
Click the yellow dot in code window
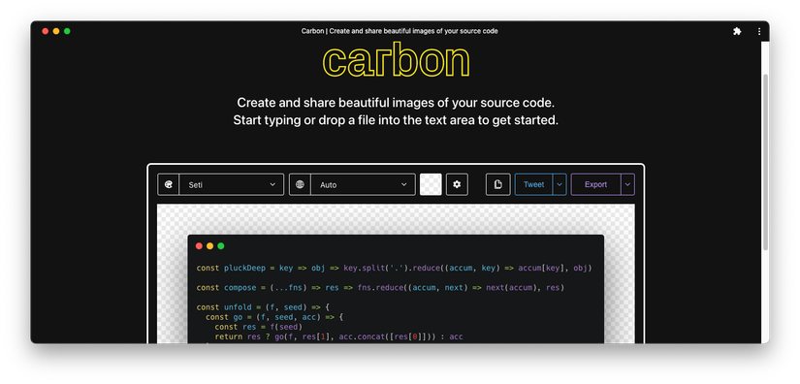pyautogui.click(x=209, y=245)
